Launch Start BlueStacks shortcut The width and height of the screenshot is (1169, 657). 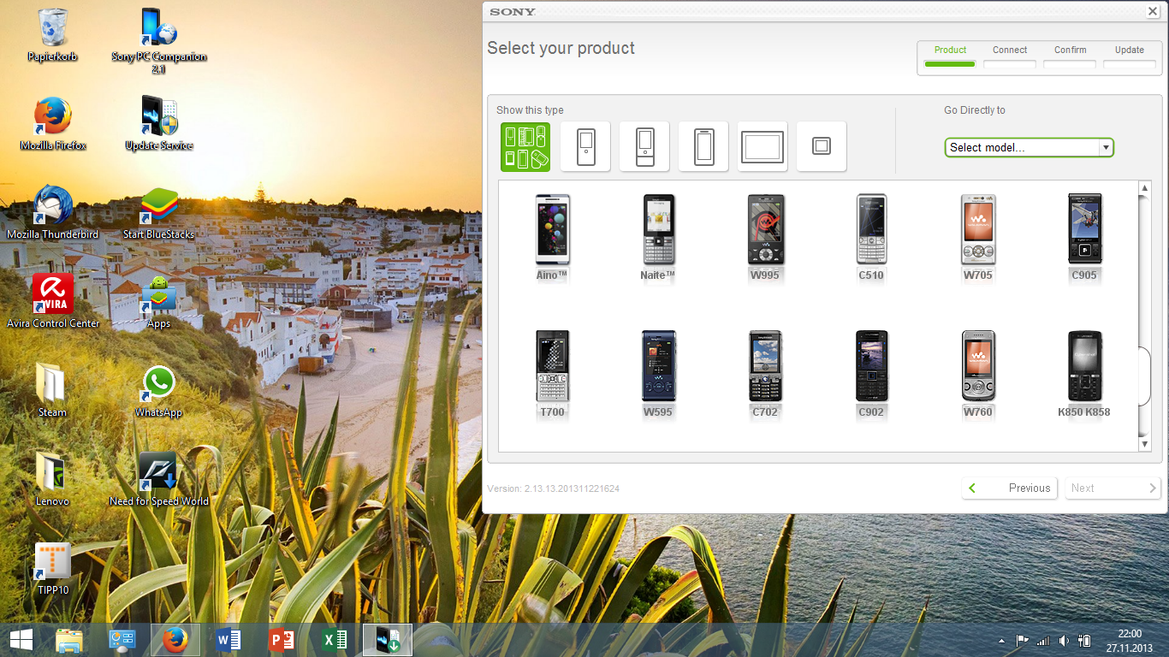pyautogui.click(x=159, y=212)
